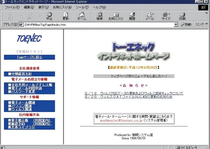The height and width of the screenshot is (149, 210).
Task: Open the 文書ライブラリ link
Action: tap(22, 127)
